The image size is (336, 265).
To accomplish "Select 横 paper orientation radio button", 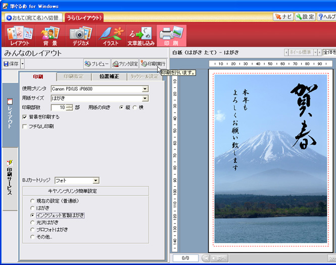I will pyautogui.click(x=134, y=108).
